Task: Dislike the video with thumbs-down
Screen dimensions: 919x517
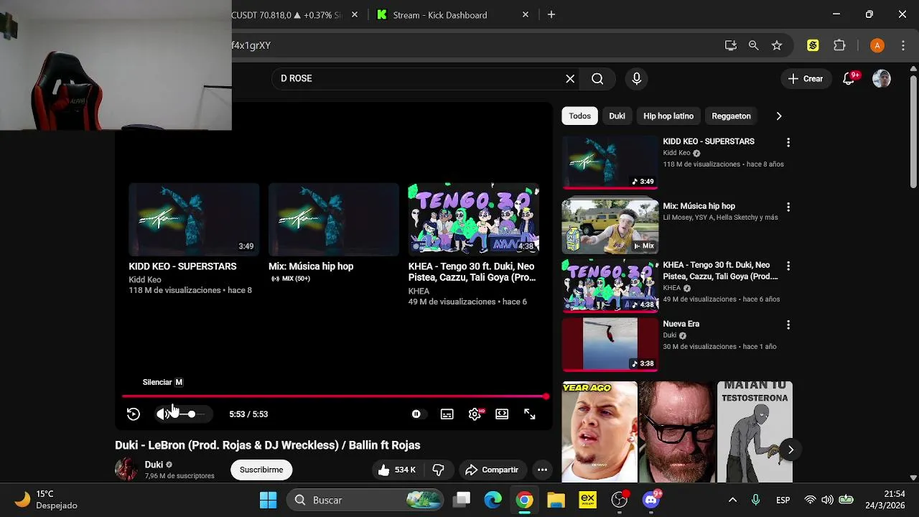Action: pos(438,470)
